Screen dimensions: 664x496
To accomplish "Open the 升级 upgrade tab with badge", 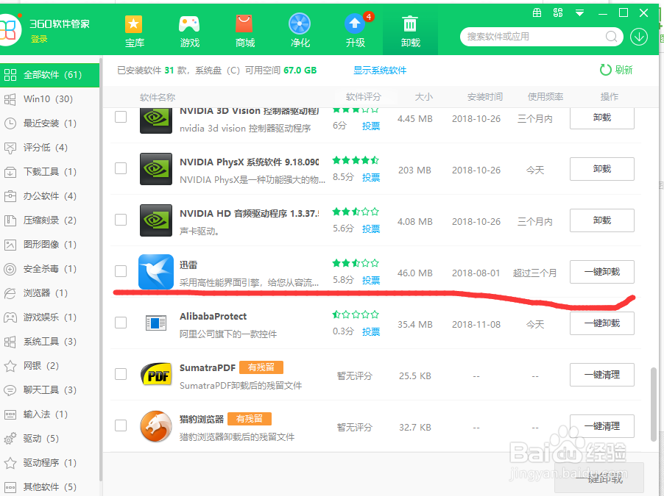I will (356, 30).
